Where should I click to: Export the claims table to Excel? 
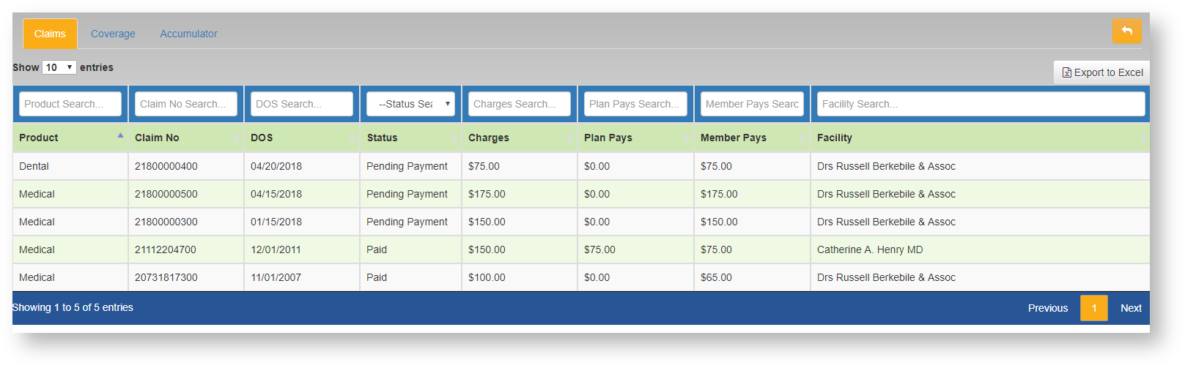[1102, 72]
